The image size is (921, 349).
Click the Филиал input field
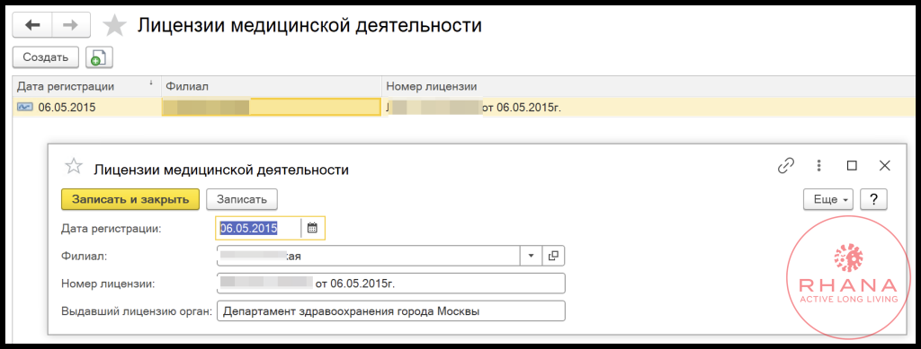368,256
